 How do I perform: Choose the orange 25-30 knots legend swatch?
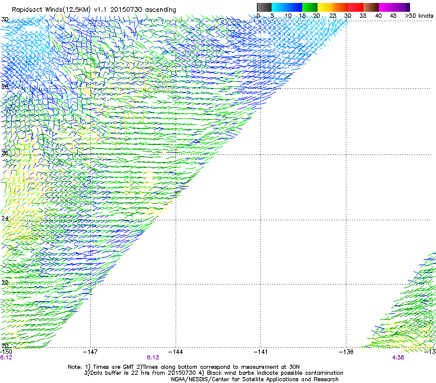tap(341, 7)
